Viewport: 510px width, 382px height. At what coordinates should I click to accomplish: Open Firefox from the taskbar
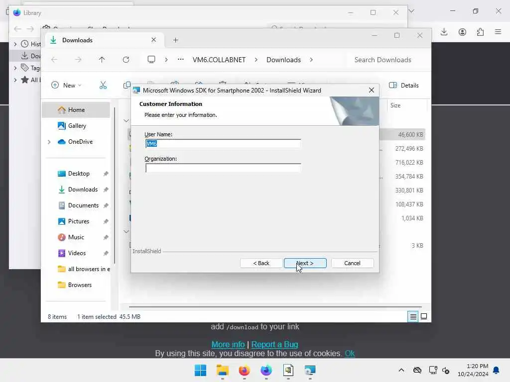(x=244, y=370)
